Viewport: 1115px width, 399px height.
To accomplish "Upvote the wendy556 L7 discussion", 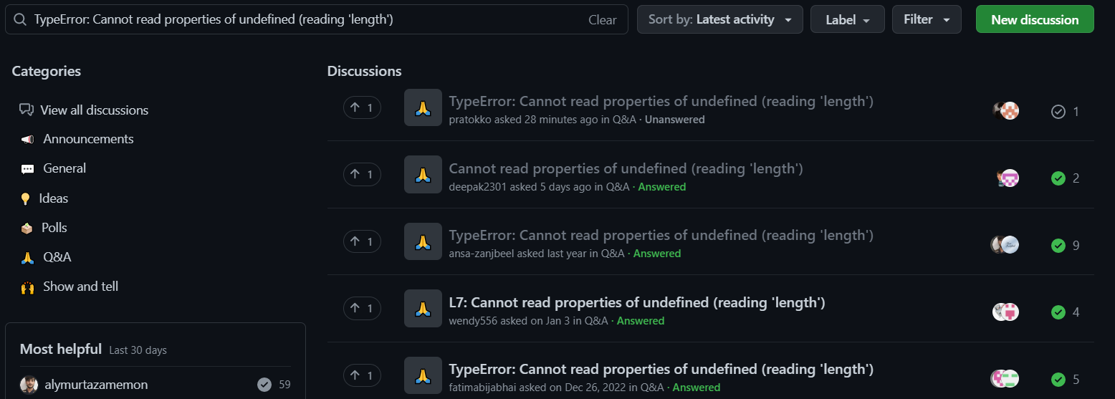I will click(362, 308).
